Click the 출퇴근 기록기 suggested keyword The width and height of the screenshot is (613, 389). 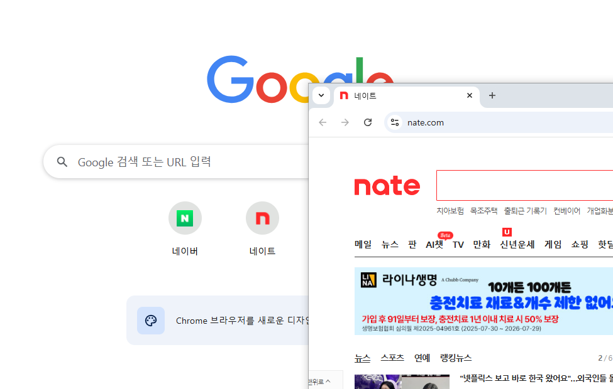[526, 211]
